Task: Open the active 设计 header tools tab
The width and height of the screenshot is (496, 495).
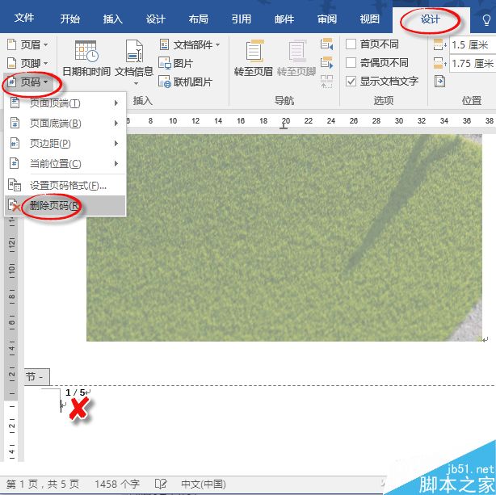Action: (431, 19)
